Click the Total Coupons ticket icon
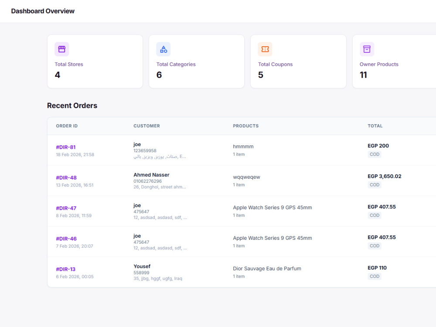Viewport: 436px width, 327px height. click(265, 49)
